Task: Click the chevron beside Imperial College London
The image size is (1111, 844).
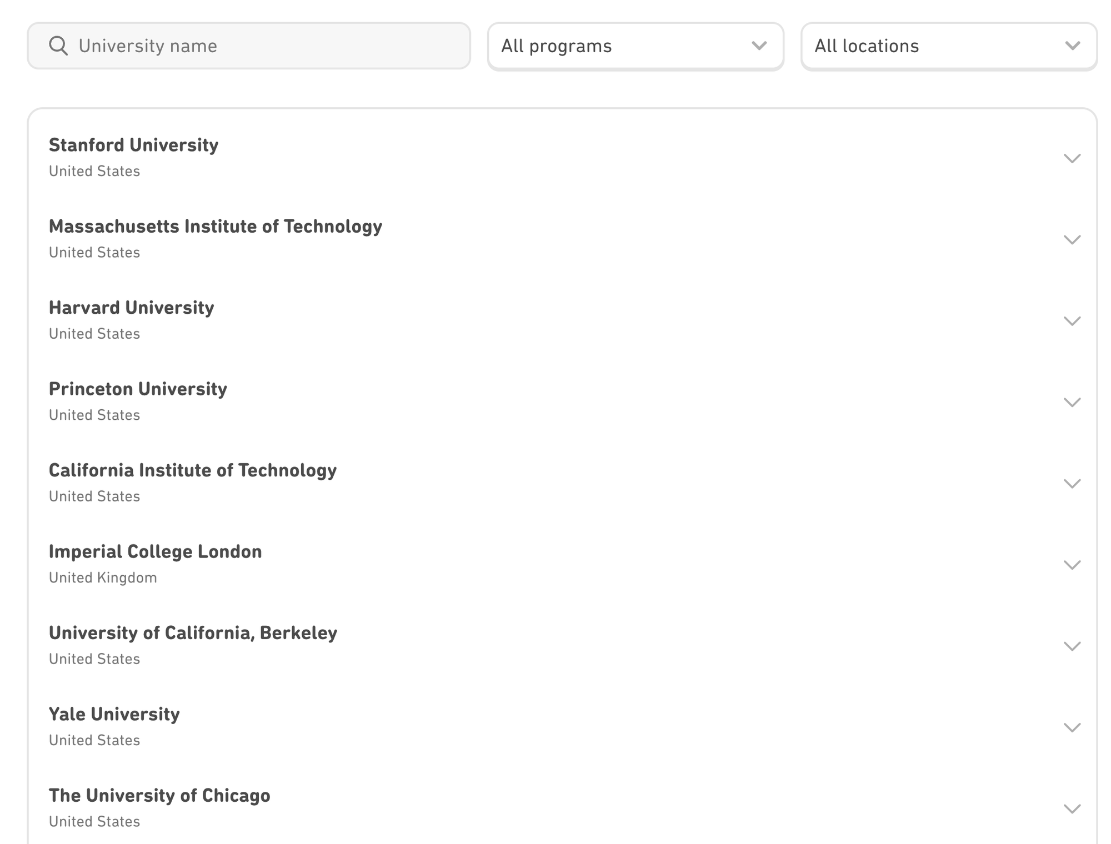Action: pos(1072,565)
